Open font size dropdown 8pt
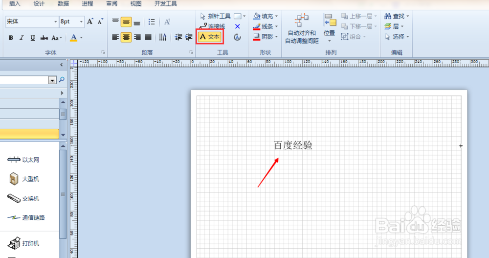Viewport: 489px width, 258px height. [x=81, y=22]
